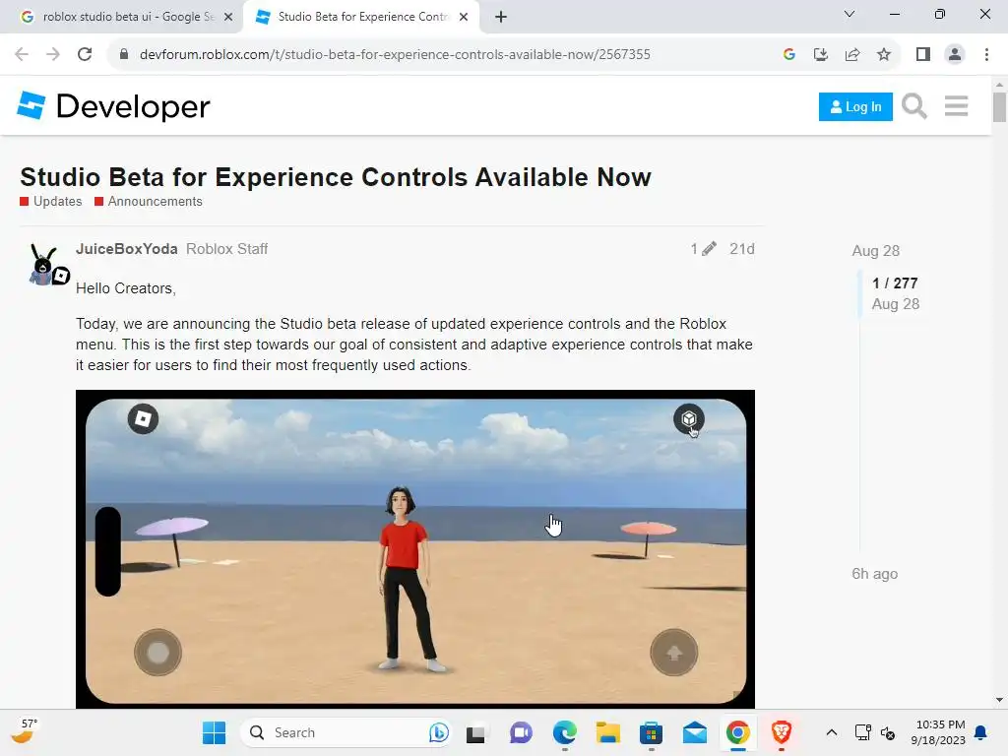Image resolution: width=1008 pixels, height=756 pixels.
Task: Click the Roblox menu icon in preview
Action: point(143,419)
